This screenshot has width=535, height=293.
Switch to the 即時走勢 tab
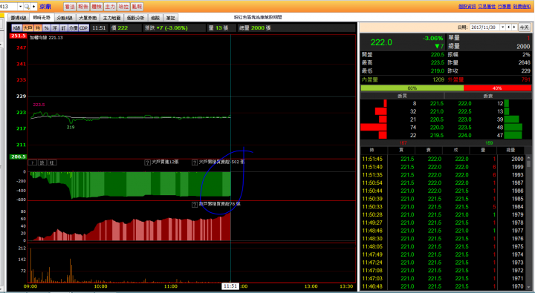click(x=42, y=17)
